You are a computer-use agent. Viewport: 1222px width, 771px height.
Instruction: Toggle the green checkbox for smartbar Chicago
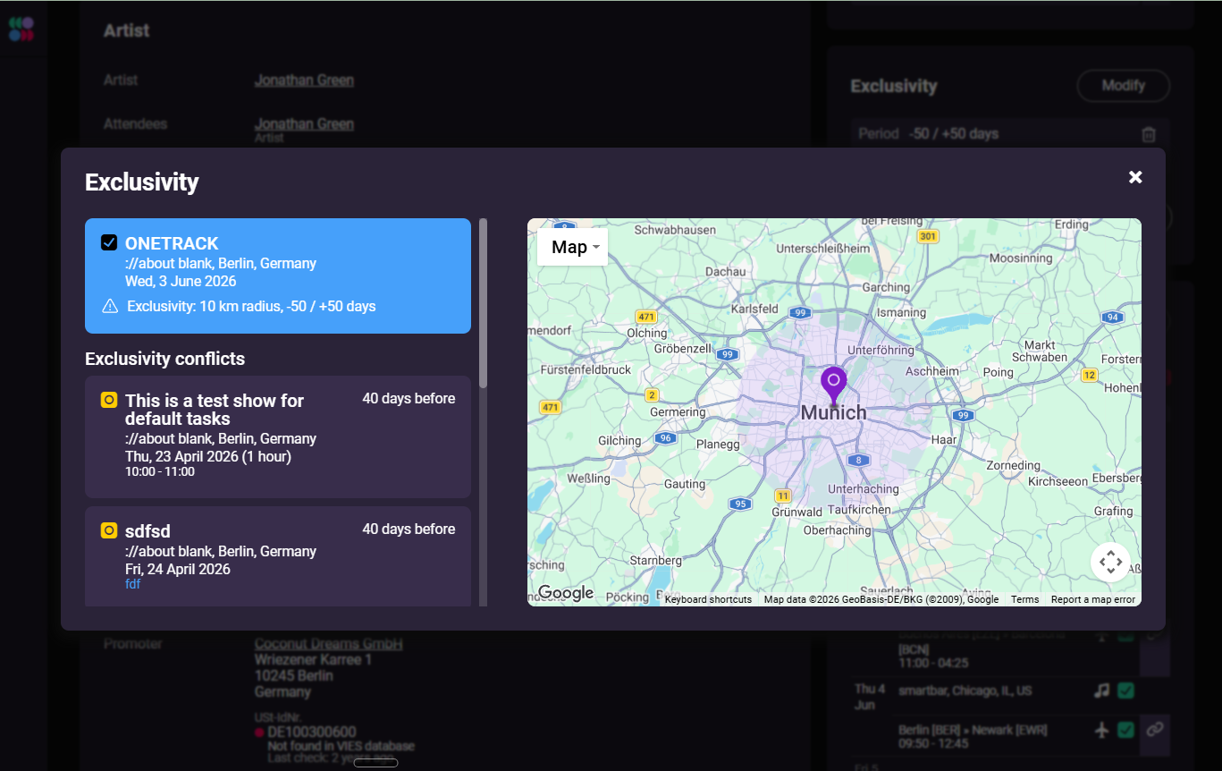(x=1126, y=691)
